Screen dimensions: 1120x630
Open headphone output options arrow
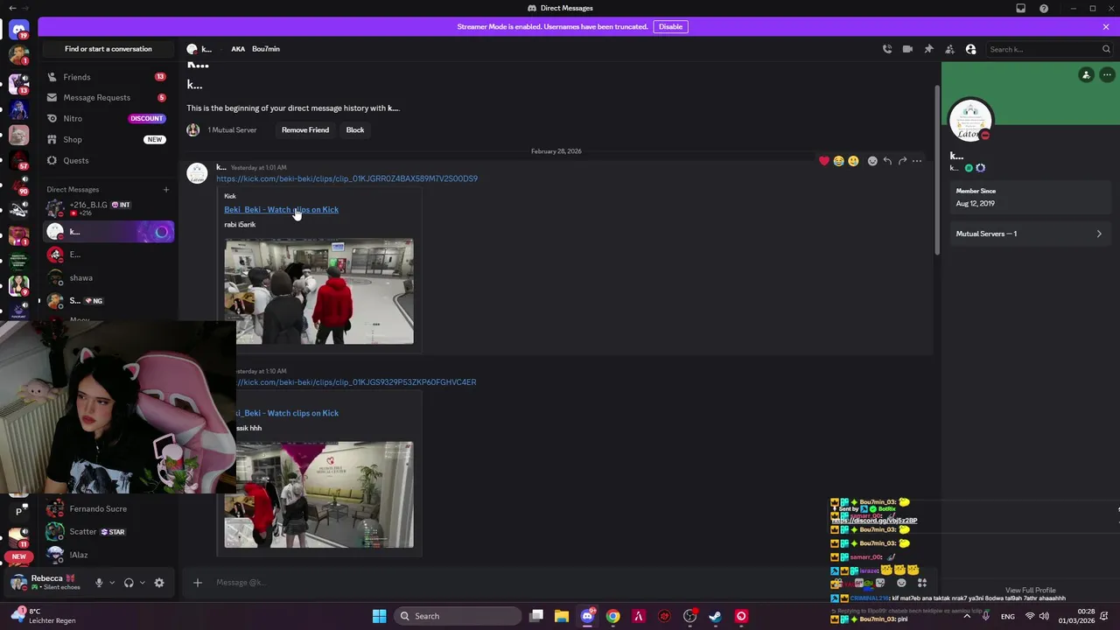(x=142, y=583)
